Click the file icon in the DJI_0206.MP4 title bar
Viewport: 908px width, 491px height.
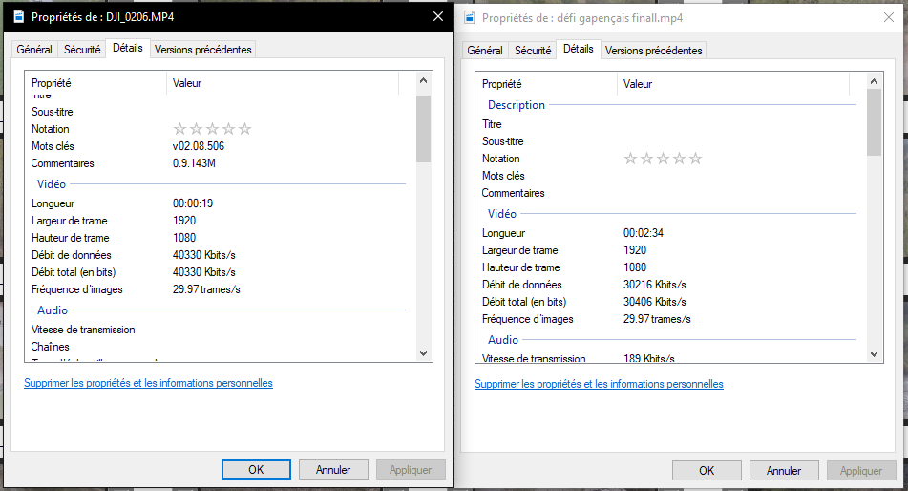click(18, 17)
